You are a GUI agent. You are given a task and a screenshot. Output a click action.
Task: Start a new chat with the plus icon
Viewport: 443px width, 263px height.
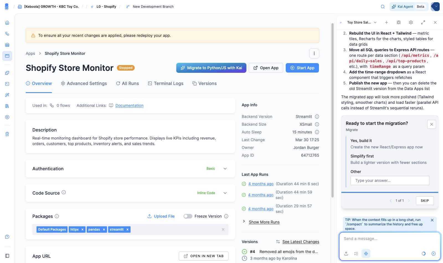[387, 22]
